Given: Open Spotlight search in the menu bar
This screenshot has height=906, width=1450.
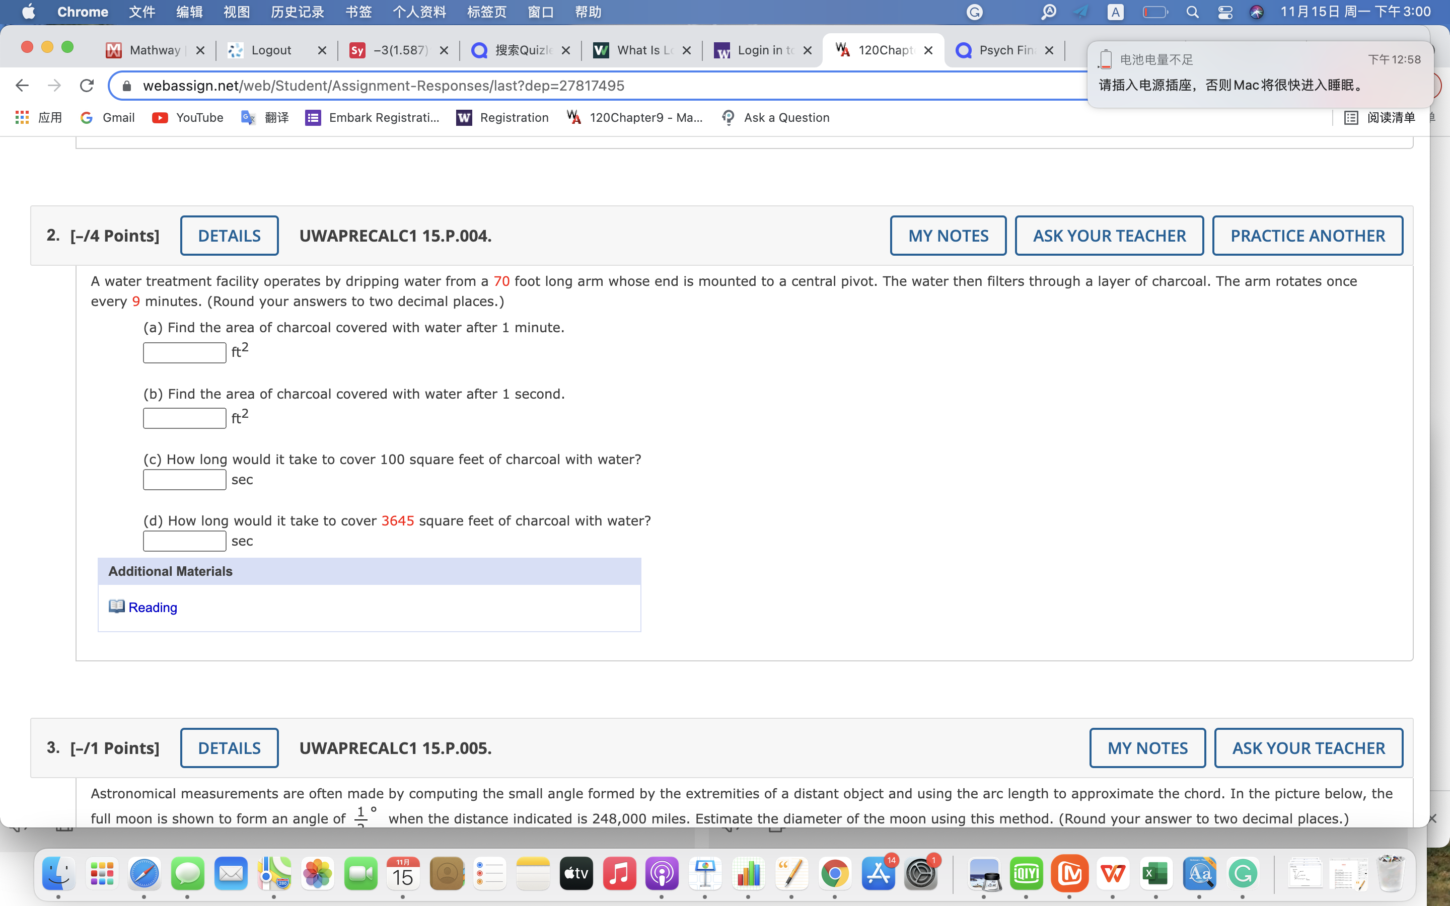Looking at the screenshot, I should point(1192,12).
